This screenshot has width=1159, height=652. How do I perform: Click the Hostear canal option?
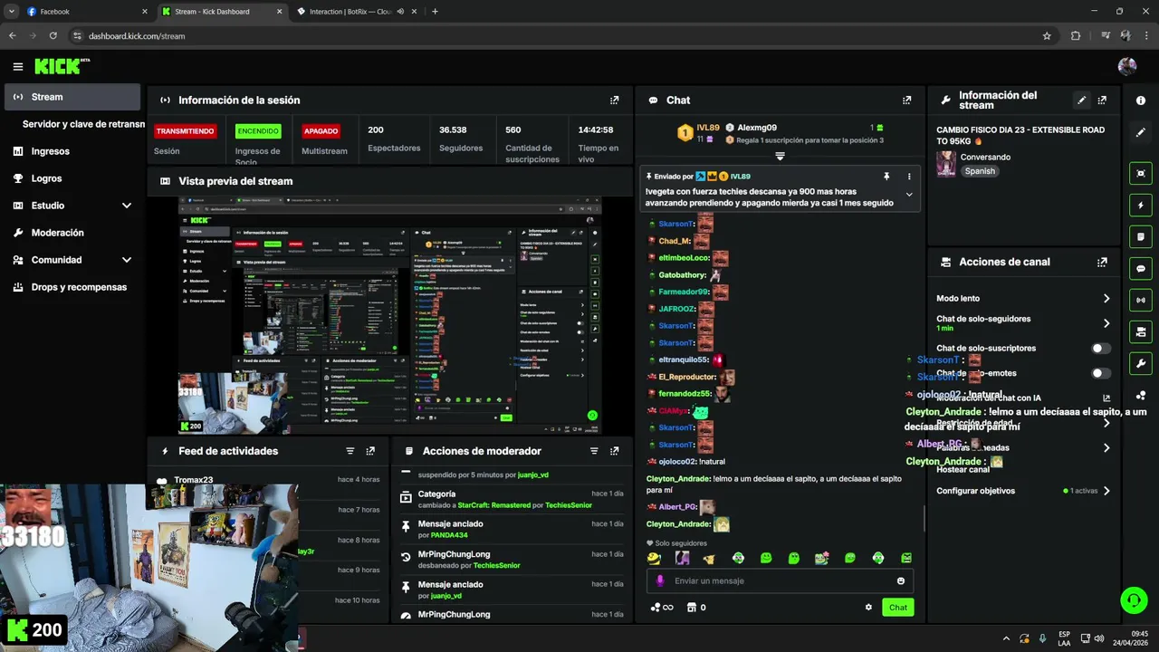(x=963, y=470)
